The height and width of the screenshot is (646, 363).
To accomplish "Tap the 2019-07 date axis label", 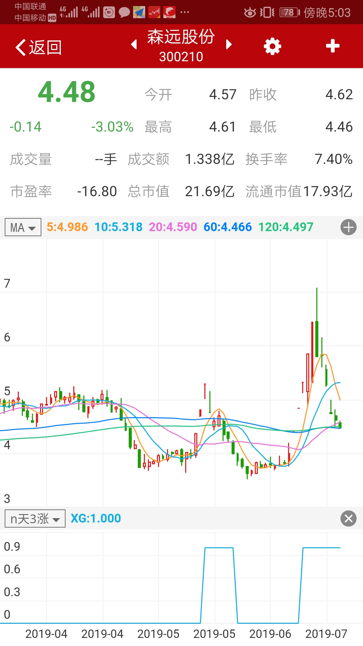I will click(x=326, y=634).
